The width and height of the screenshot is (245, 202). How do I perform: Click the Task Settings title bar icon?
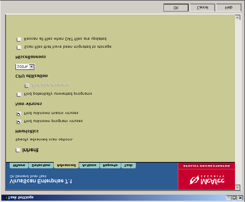pyautogui.click(x=4, y=198)
